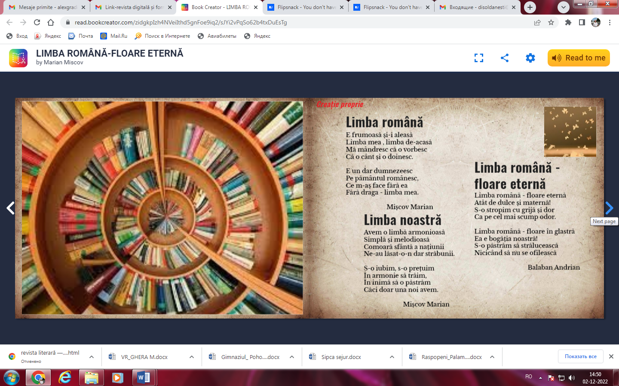Click the Read to me button

click(579, 58)
